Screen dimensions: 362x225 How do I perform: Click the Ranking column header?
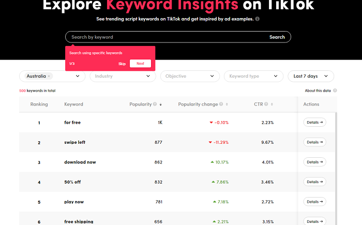coord(39,104)
